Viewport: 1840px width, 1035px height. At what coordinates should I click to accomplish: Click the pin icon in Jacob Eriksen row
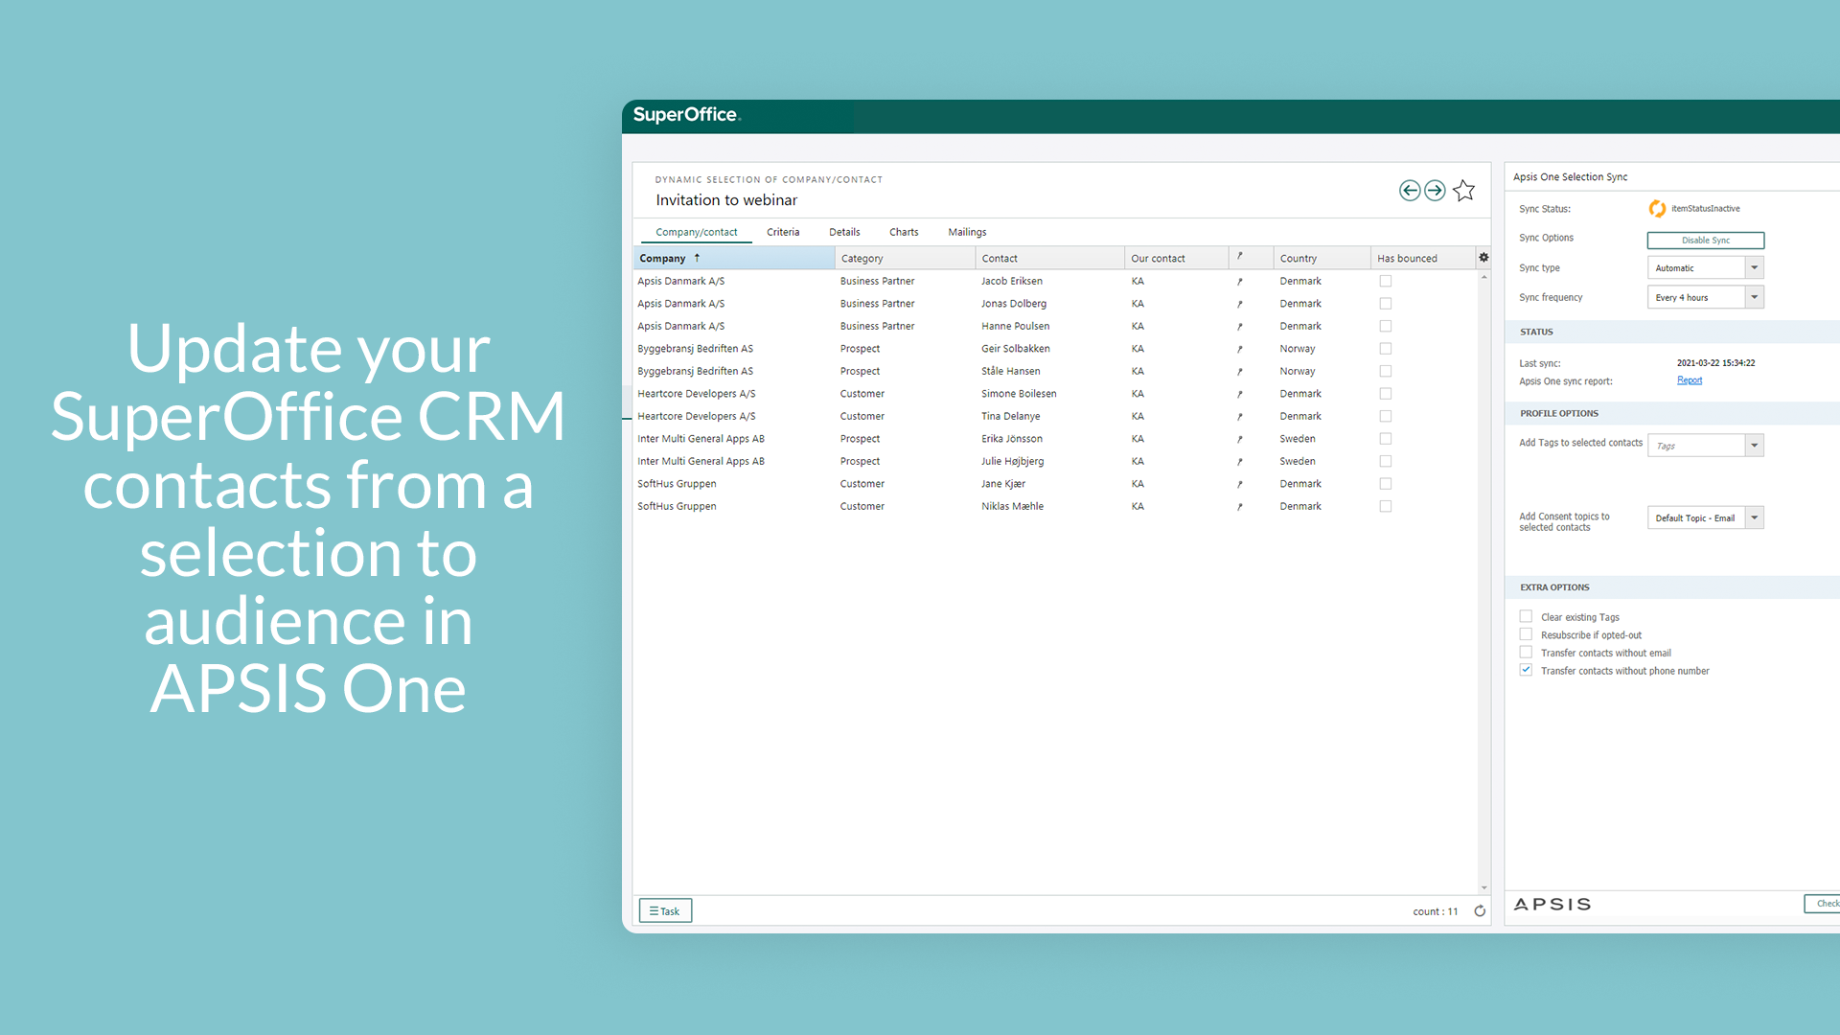[1239, 282]
